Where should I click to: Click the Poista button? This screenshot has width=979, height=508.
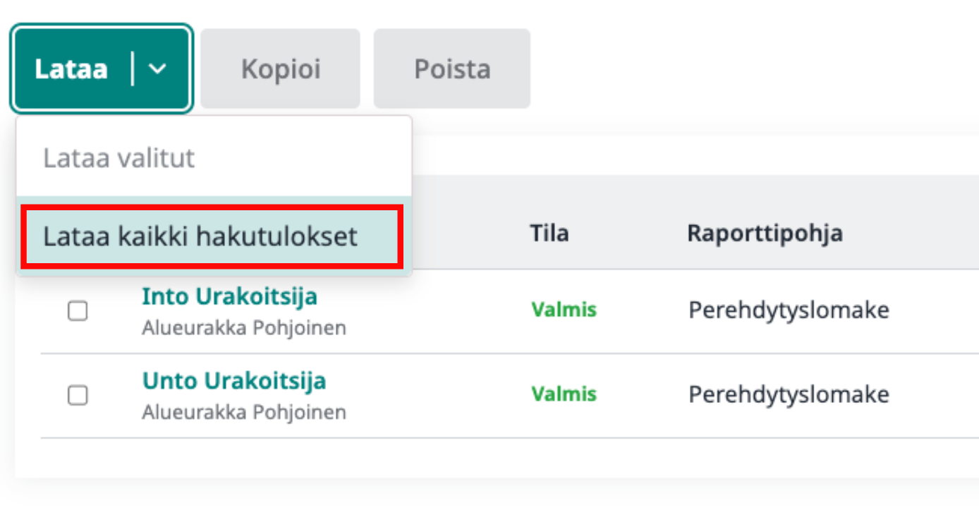pyautogui.click(x=452, y=68)
